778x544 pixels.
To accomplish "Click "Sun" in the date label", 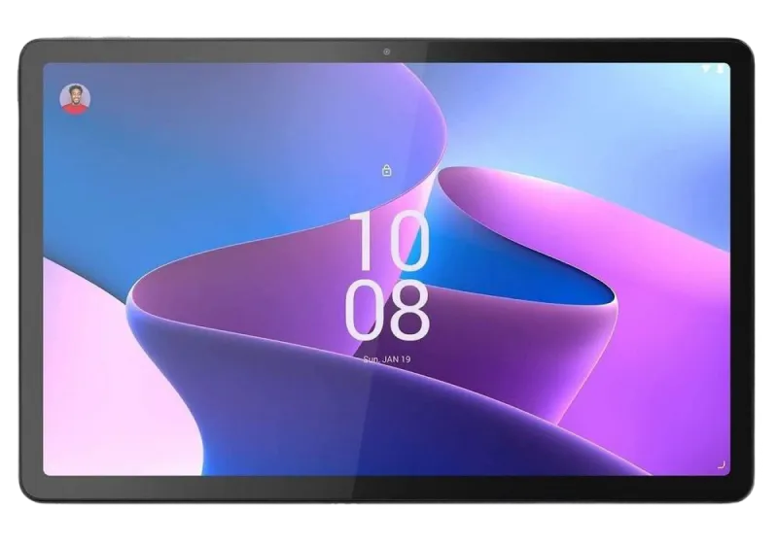I will point(371,357).
